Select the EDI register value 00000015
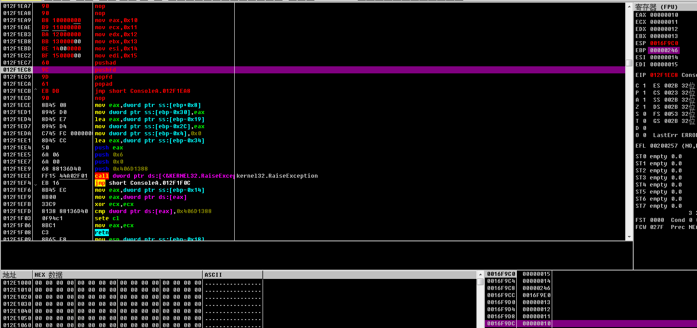 (x=664, y=65)
